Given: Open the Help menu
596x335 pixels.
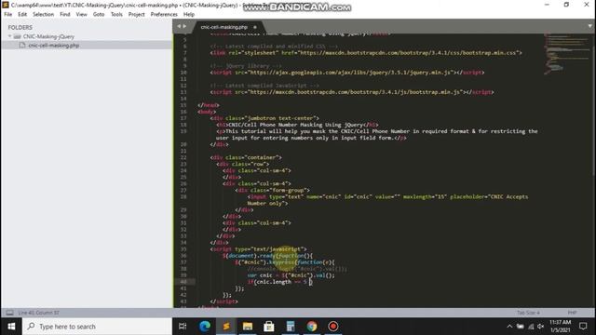Looking at the screenshot, I should tap(189, 14).
